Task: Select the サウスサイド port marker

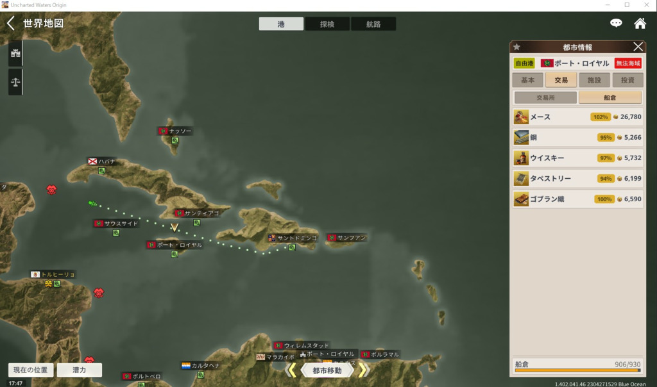Action: click(116, 233)
